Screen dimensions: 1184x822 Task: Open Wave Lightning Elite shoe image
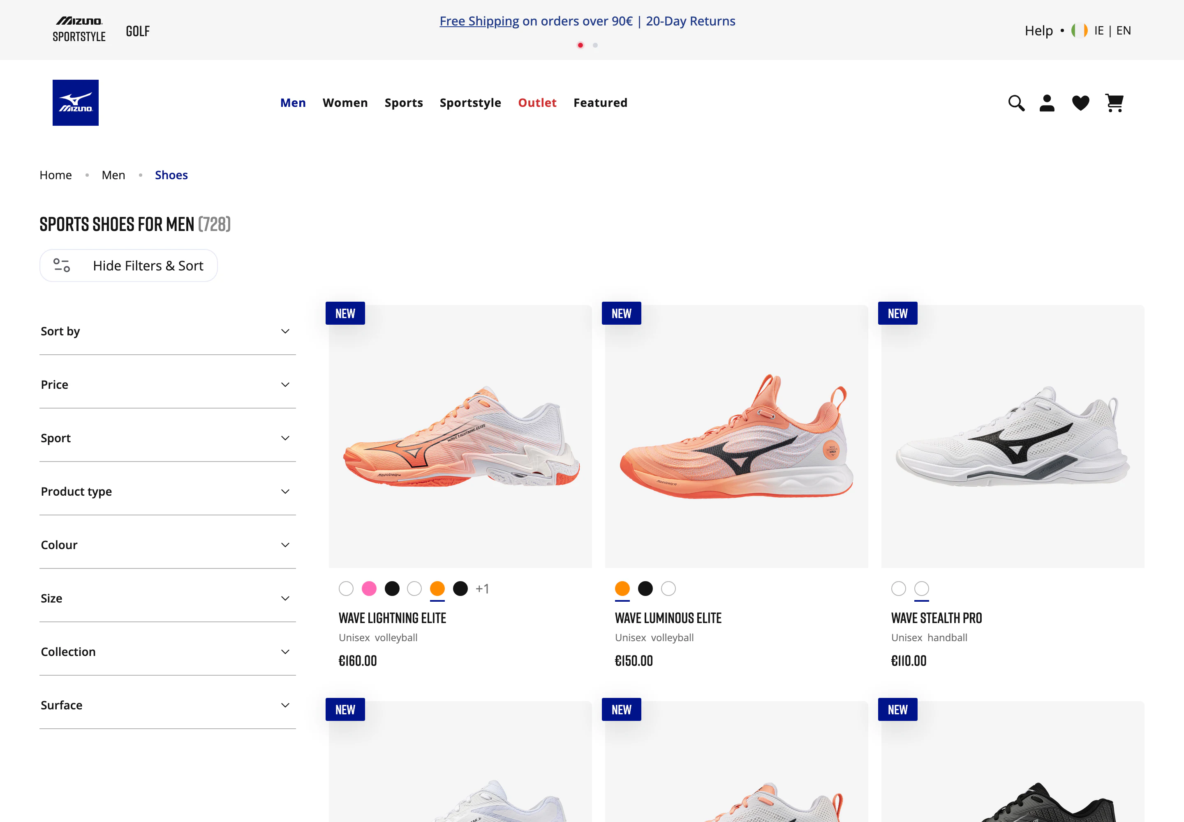(460, 437)
